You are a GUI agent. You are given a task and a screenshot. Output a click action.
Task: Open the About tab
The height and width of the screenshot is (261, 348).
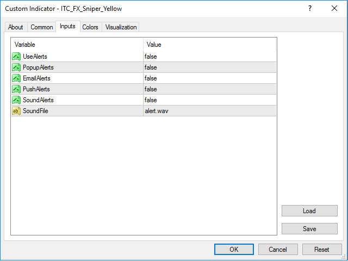pyautogui.click(x=16, y=27)
